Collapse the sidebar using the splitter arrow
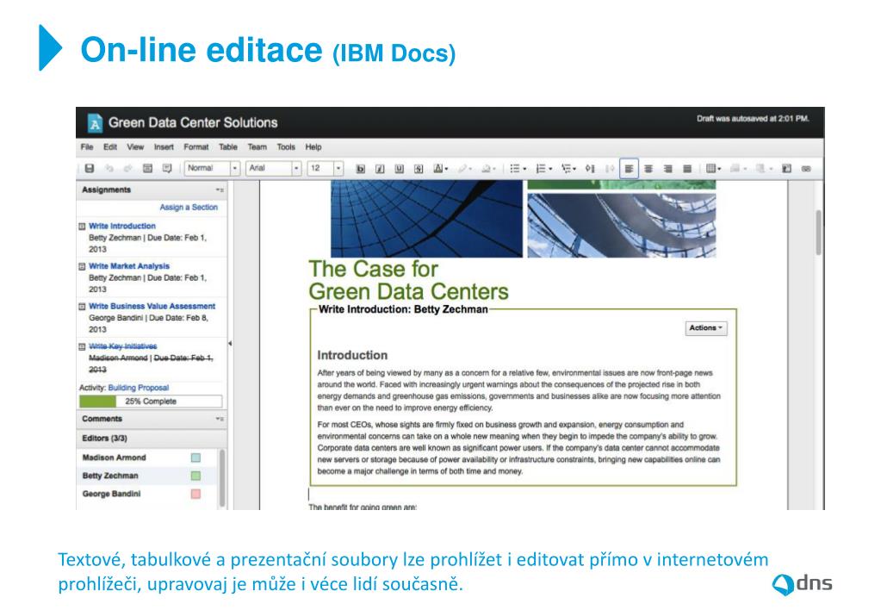 pos(229,344)
